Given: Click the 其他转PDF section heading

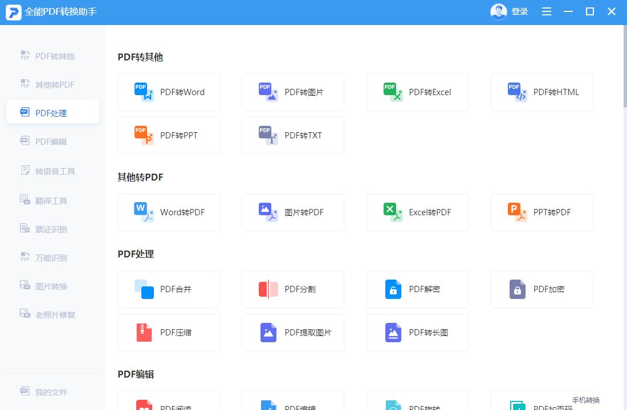Looking at the screenshot, I should click(x=140, y=177).
